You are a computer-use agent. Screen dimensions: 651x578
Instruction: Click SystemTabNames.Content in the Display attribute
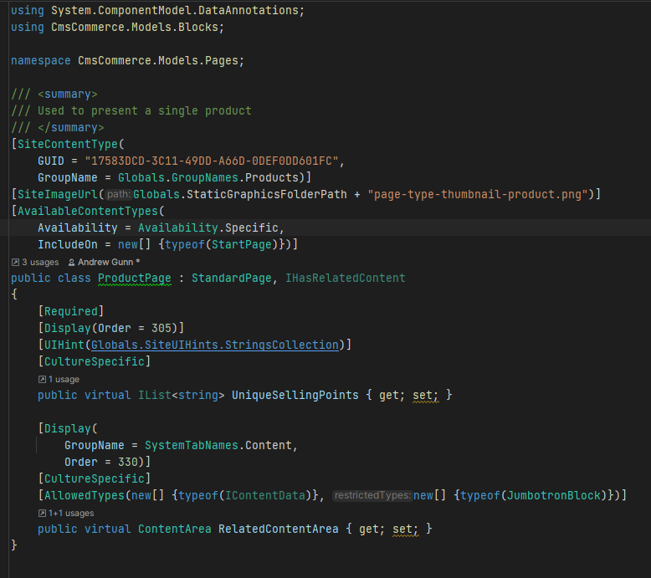tap(221, 445)
